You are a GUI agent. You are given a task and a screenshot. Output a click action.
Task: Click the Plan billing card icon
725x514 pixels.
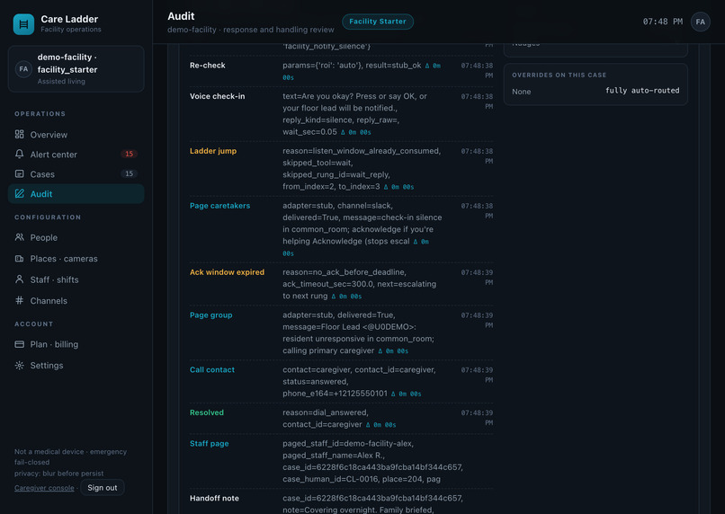tap(20, 344)
